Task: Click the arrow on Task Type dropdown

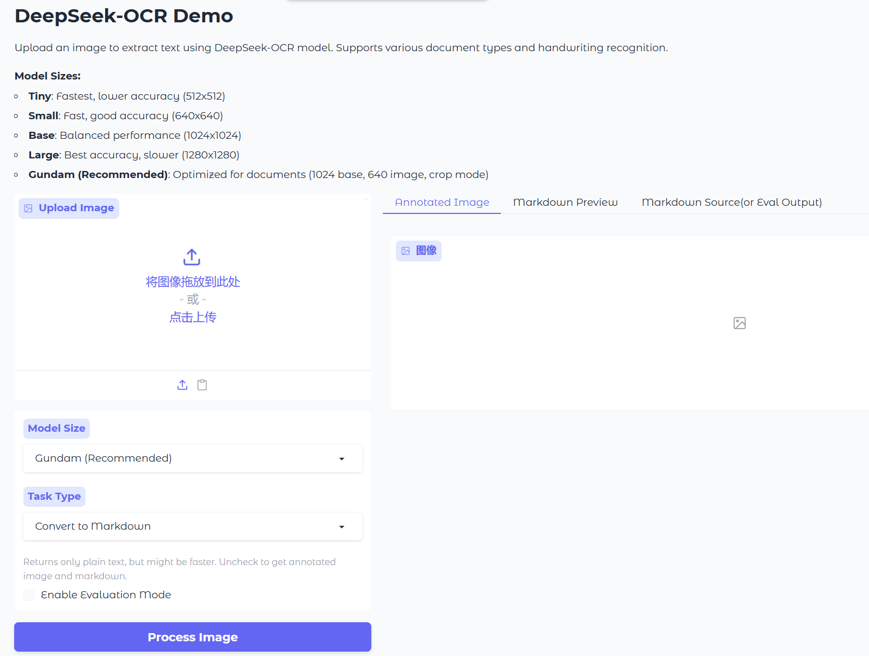Action: tap(342, 527)
